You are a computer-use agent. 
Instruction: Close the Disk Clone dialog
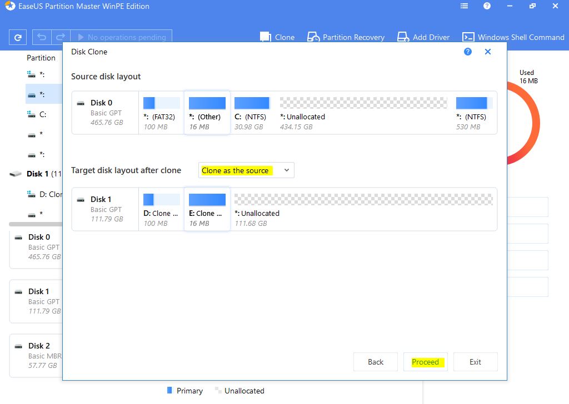(x=488, y=52)
